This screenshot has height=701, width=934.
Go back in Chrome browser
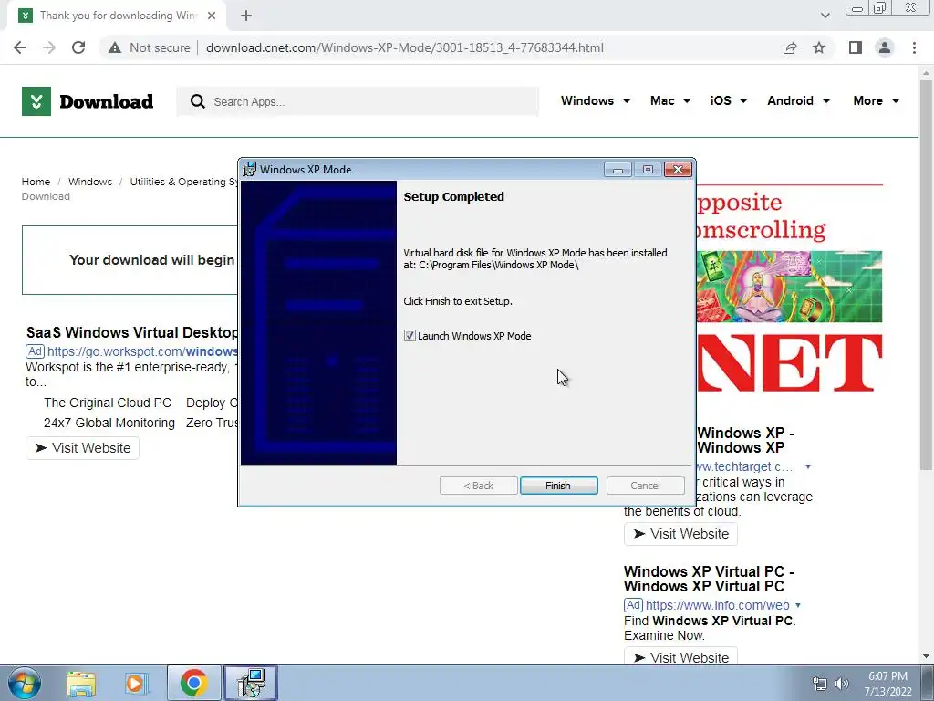tap(20, 47)
